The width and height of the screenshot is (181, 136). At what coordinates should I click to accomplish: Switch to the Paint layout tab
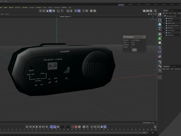156,5
